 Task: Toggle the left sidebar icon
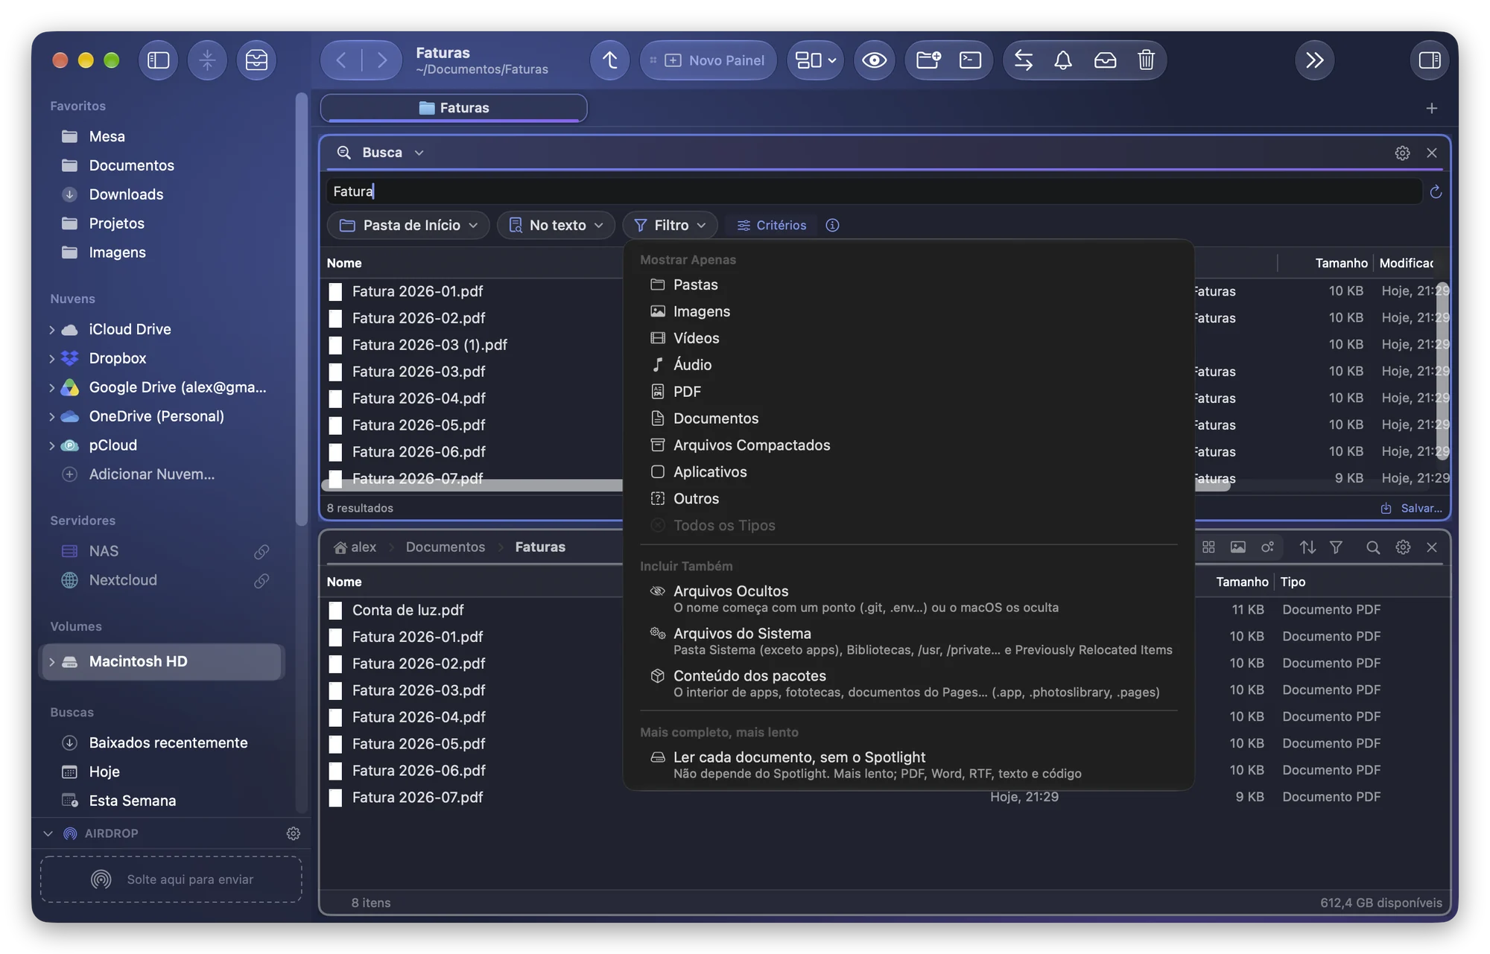158,60
